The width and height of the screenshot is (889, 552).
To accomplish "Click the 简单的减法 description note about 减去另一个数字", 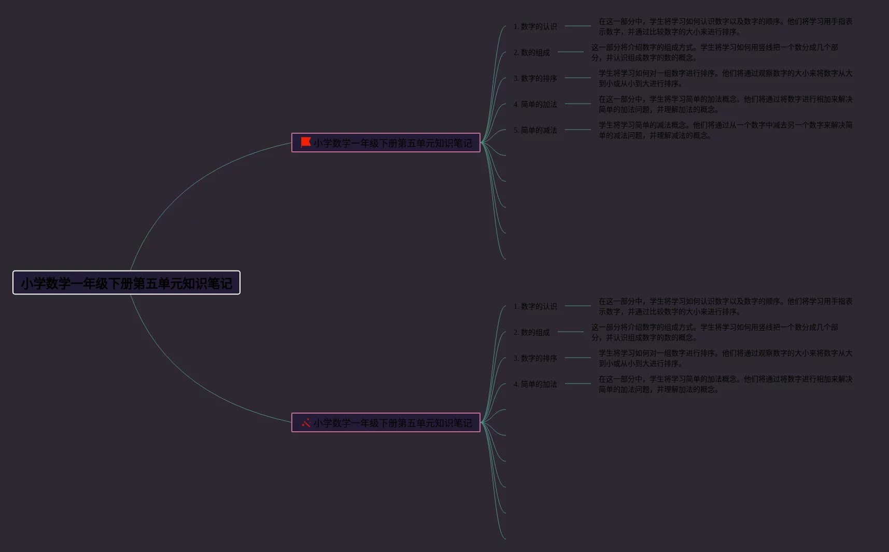I will (725, 130).
